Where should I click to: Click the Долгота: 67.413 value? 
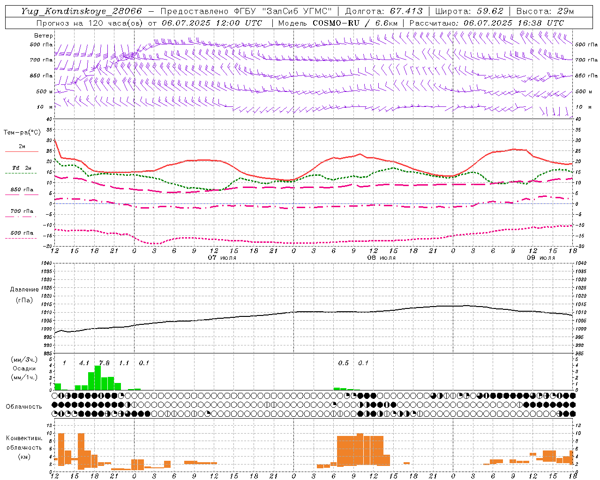click(x=384, y=11)
